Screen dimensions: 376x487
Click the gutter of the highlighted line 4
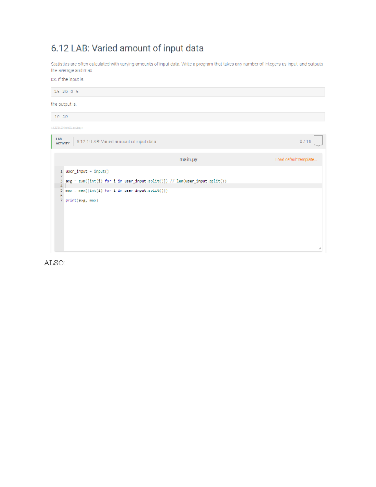61,185
